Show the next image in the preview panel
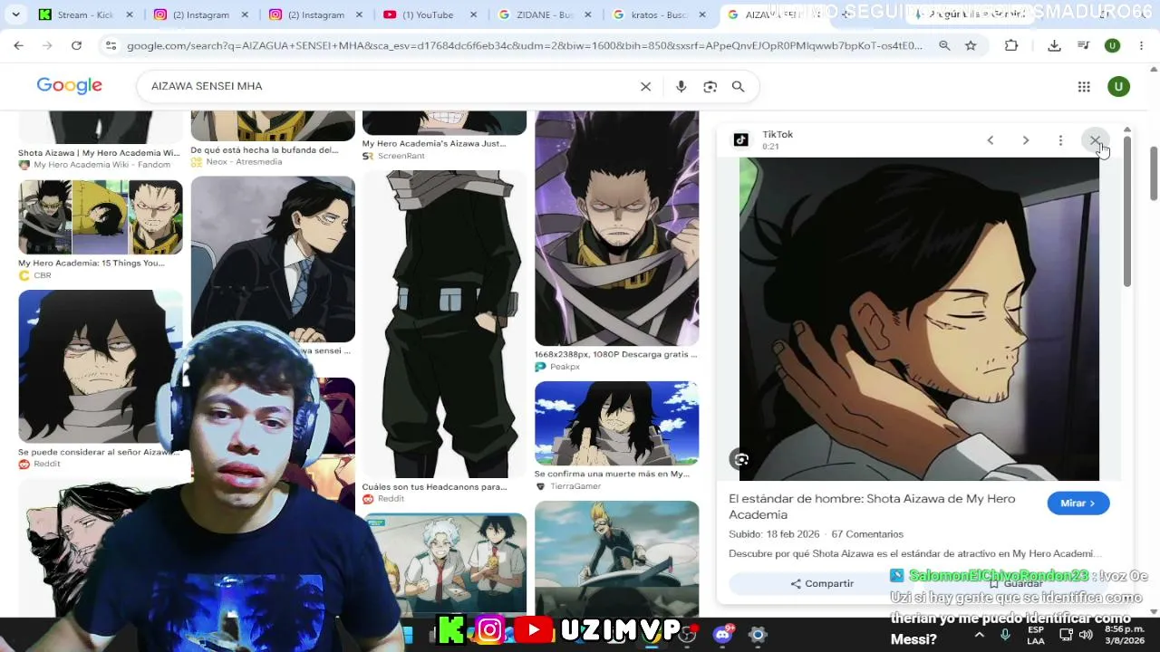 [x=1026, y=140]
